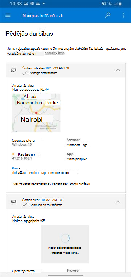Click the 'Mani pierakstīšanās dati' title
The width and height of the screenshot is (131, 279).
pos(43,16)
